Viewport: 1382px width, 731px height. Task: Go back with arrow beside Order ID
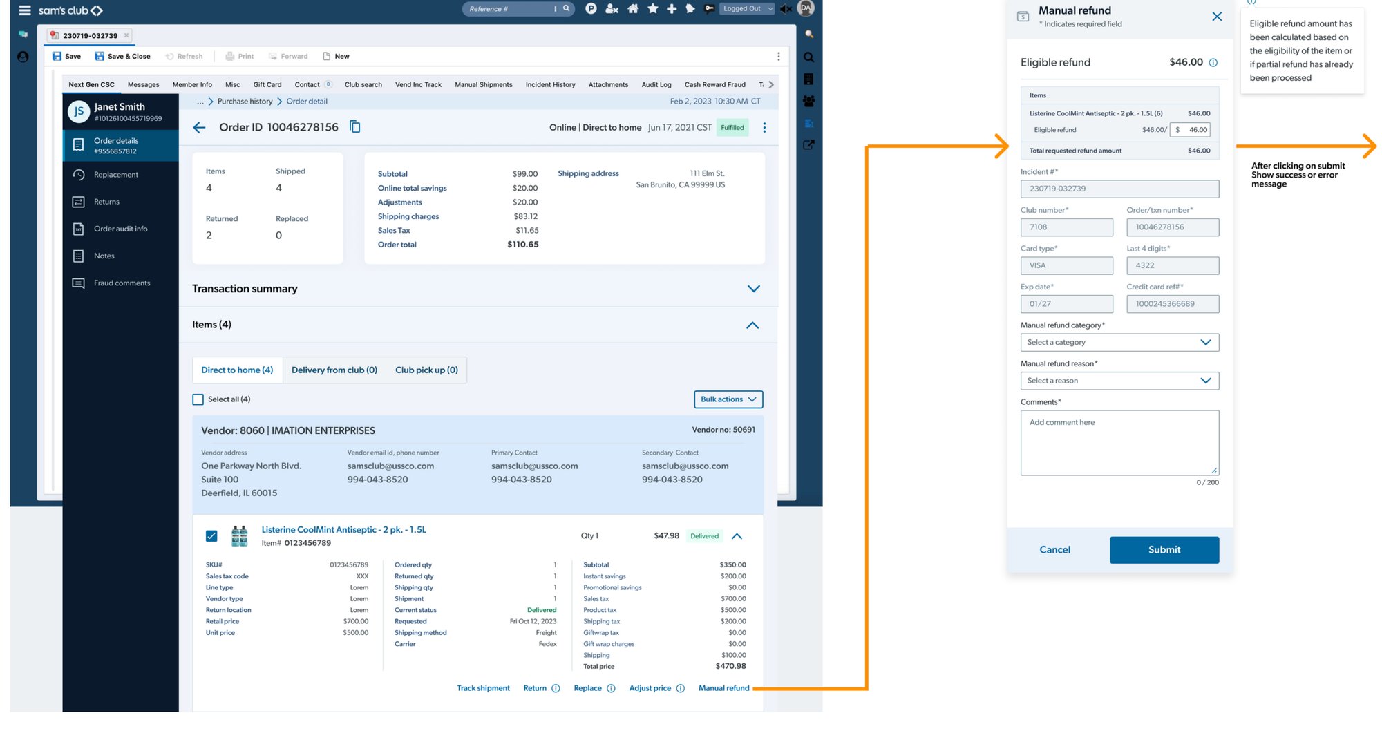199,127
